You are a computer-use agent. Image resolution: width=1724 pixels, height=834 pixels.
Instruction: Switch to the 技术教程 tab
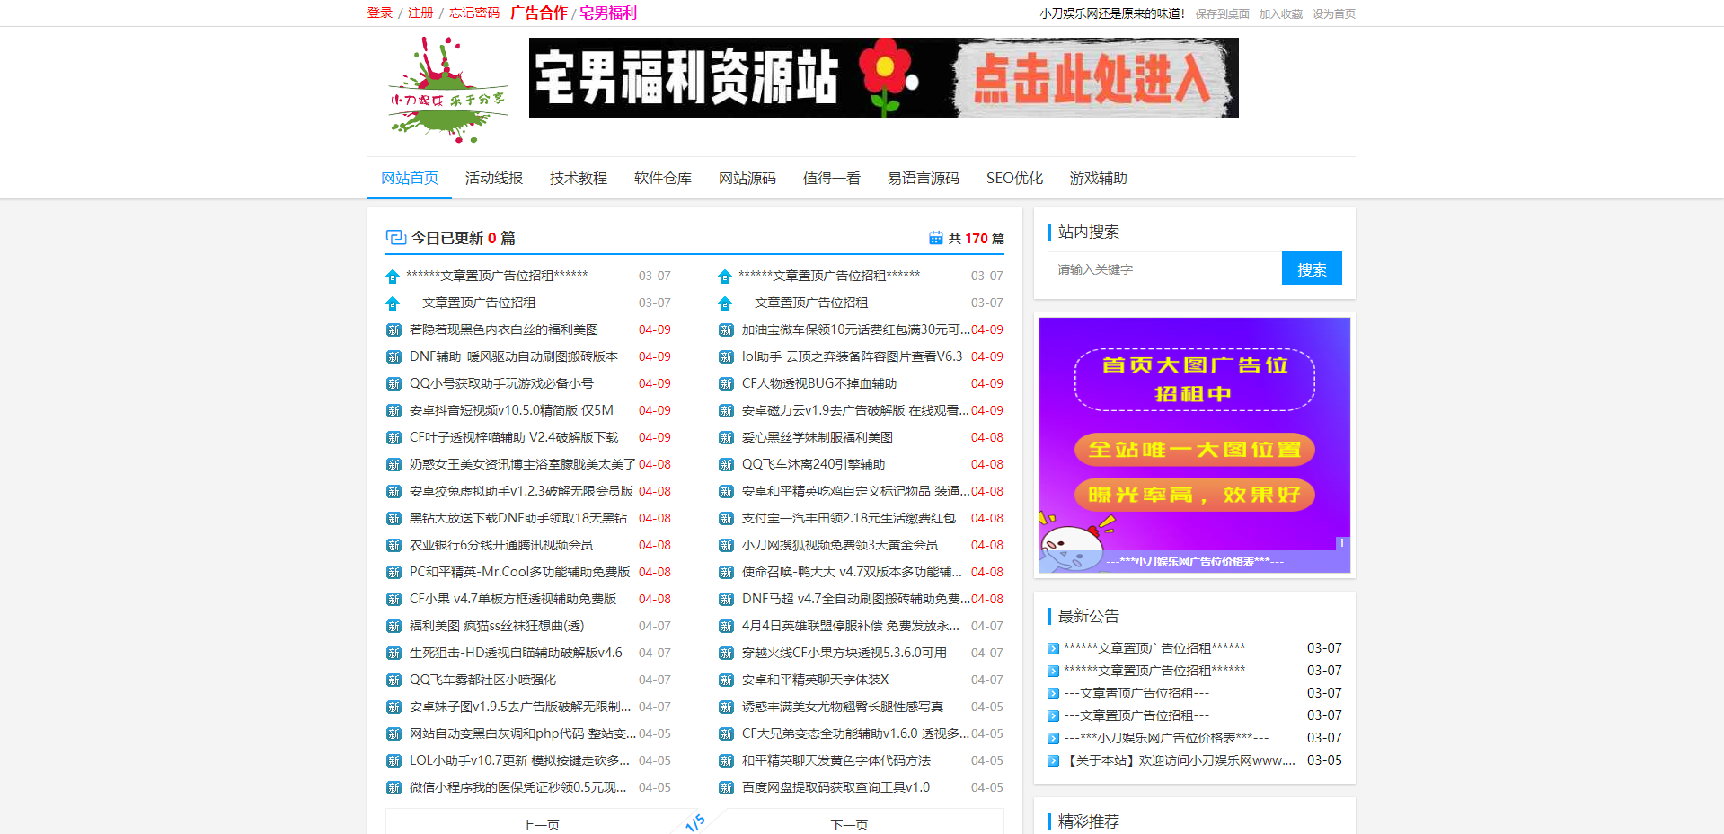[578, 178]
